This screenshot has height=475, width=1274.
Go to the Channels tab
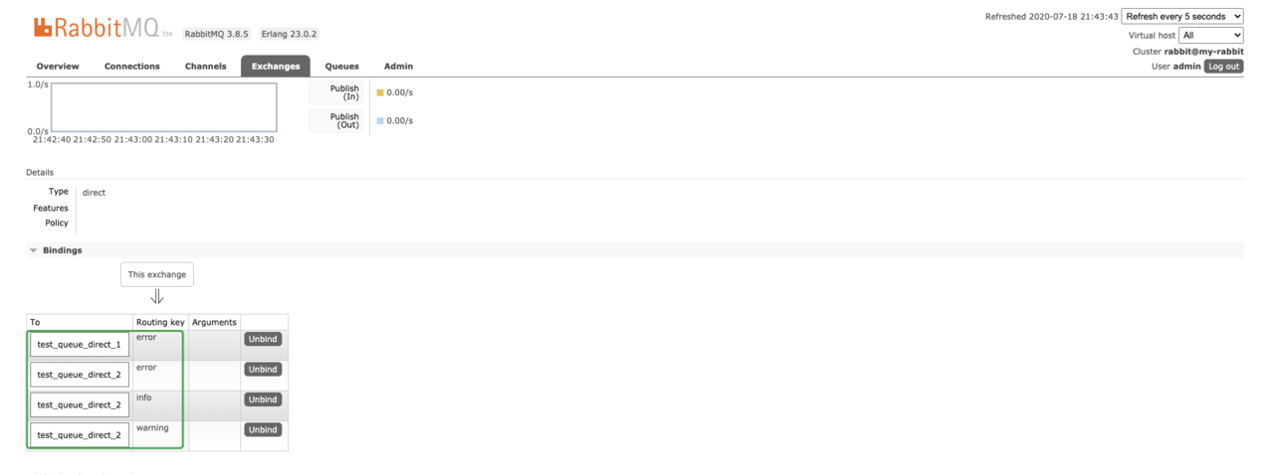pos(206,67)
